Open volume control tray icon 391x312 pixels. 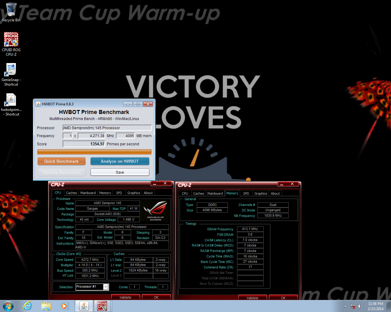360,306
